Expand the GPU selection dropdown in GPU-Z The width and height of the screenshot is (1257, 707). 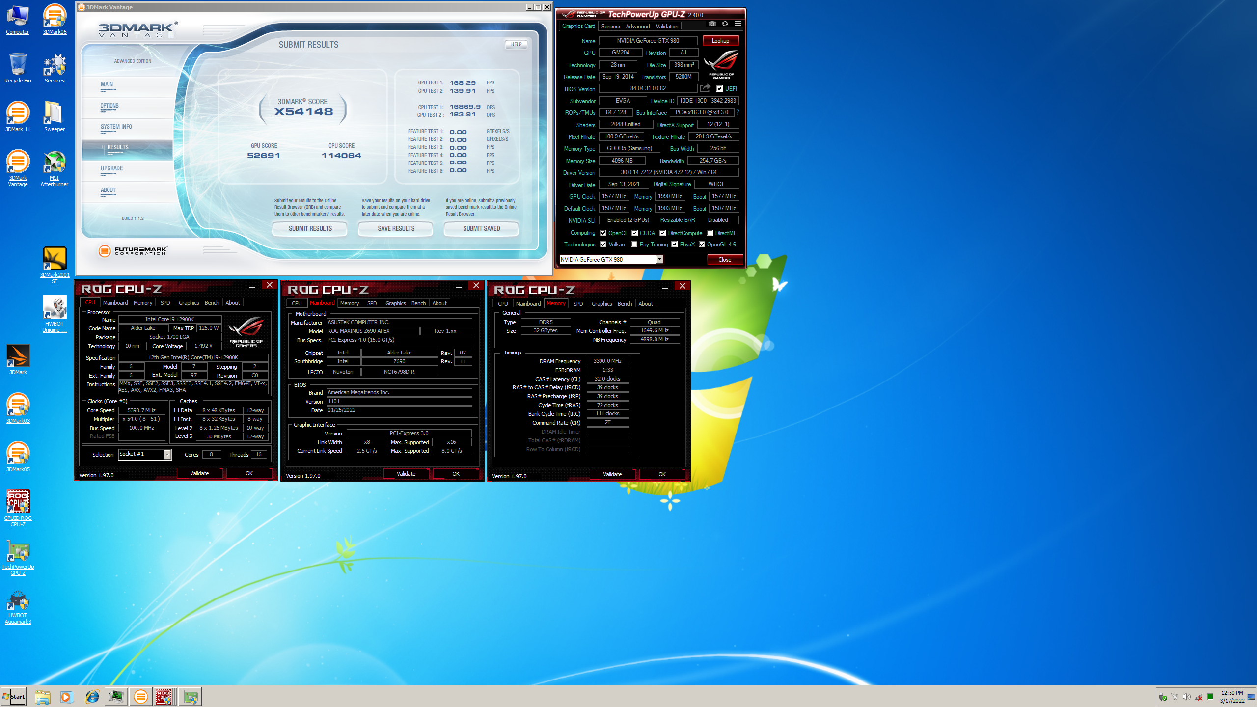659,259
